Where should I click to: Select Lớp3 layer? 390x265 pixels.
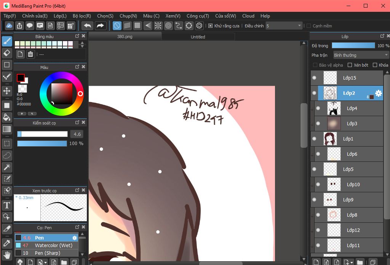tap(349, 123)
